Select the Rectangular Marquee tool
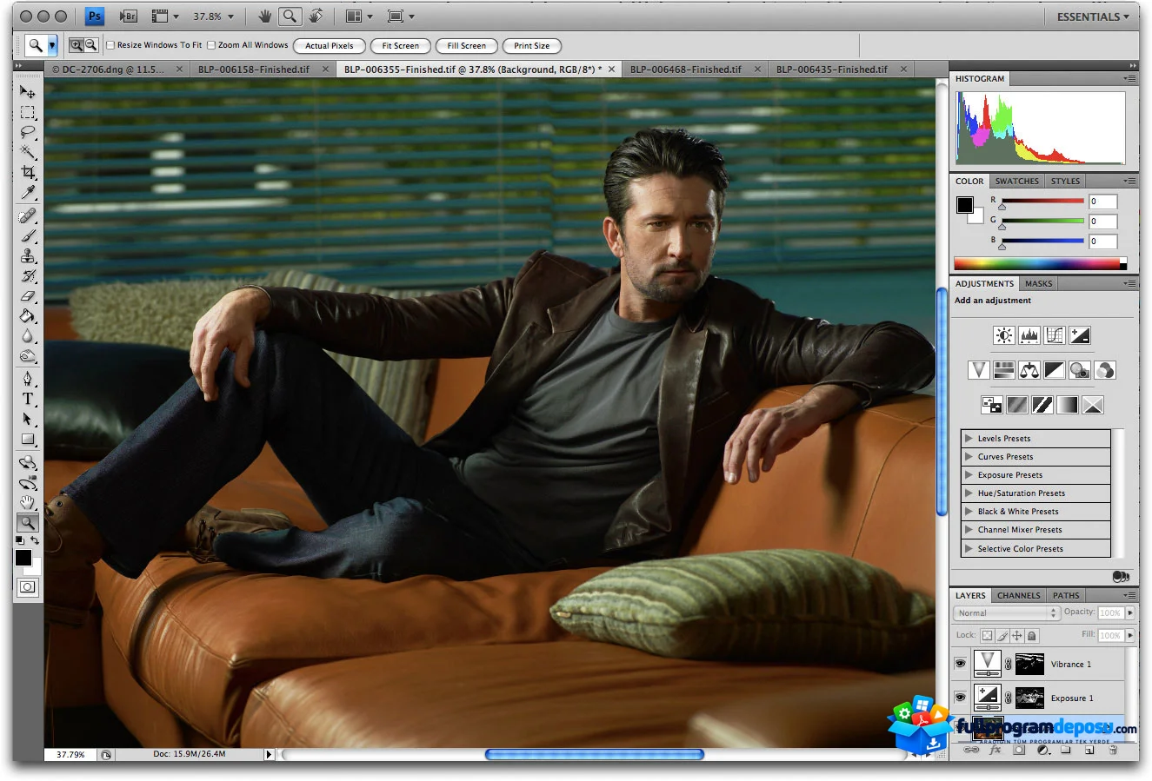 28,113
